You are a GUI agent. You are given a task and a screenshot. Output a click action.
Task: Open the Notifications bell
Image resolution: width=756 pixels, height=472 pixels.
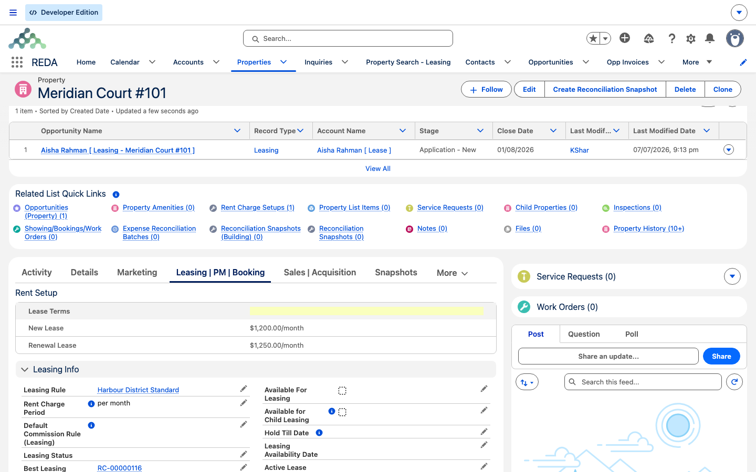(710, 38)
